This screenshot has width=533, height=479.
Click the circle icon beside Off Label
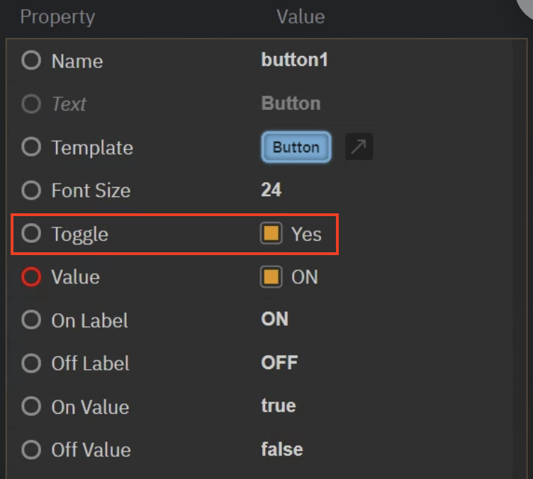coord(31,364)
